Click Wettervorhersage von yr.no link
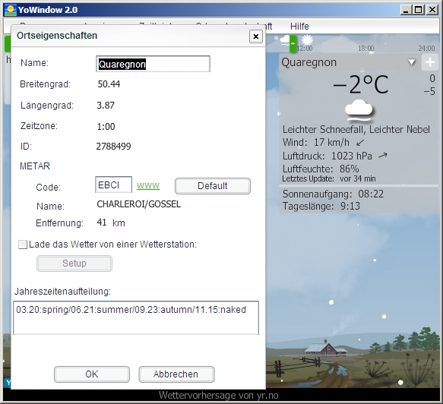This screenshot has width=443, height=404. pos(218,396)
